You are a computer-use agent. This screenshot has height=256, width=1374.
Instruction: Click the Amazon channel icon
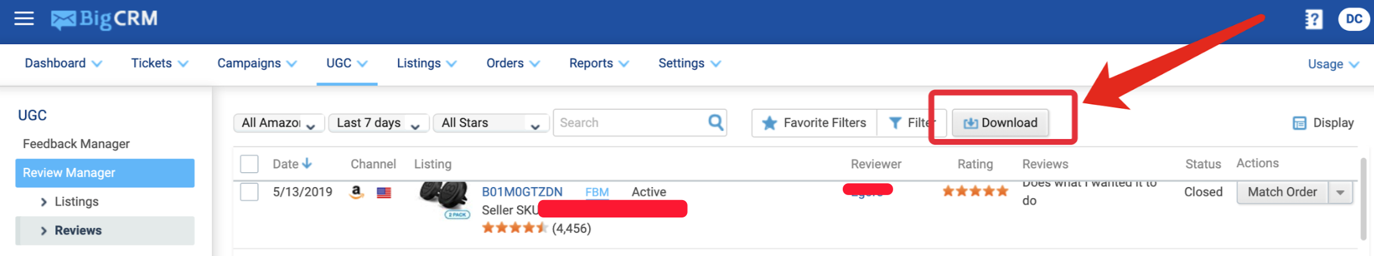click(356, 192)
